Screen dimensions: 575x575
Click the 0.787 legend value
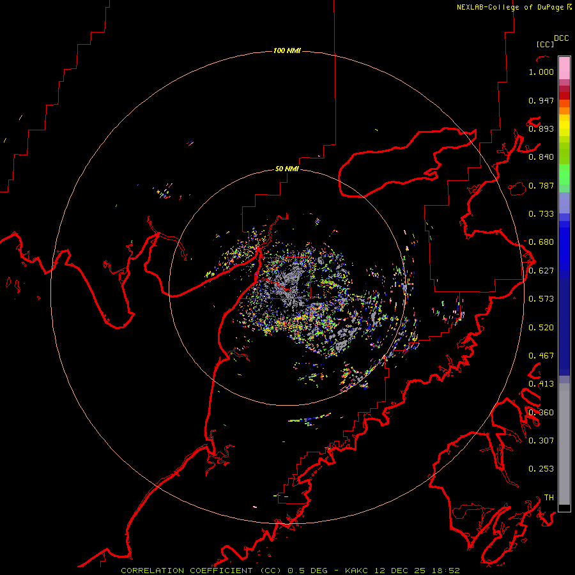point(541,185)
